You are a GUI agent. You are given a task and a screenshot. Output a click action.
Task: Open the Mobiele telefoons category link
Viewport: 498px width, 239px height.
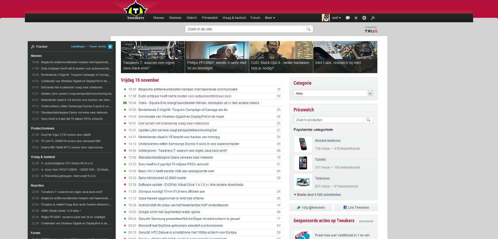coord(328,141)
